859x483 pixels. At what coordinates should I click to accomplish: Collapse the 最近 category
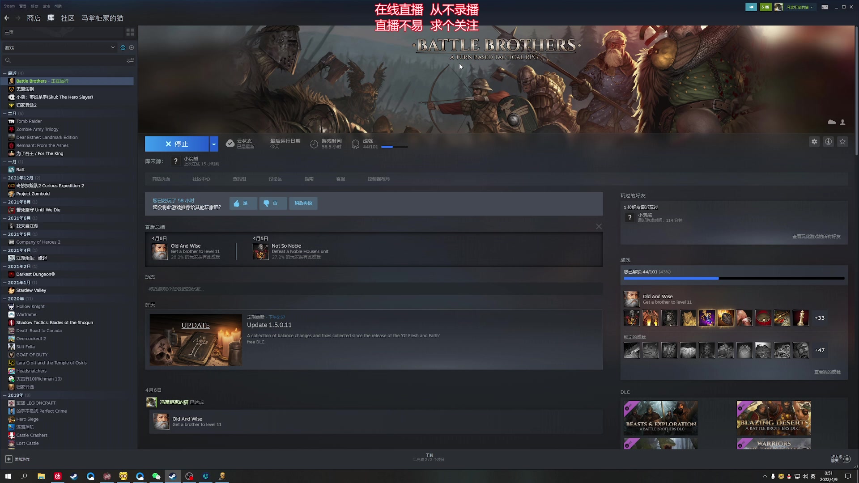4,73
